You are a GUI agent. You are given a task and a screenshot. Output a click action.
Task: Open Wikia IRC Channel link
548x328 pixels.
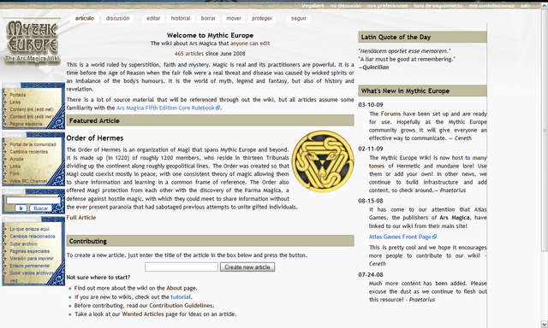(28, 181)
